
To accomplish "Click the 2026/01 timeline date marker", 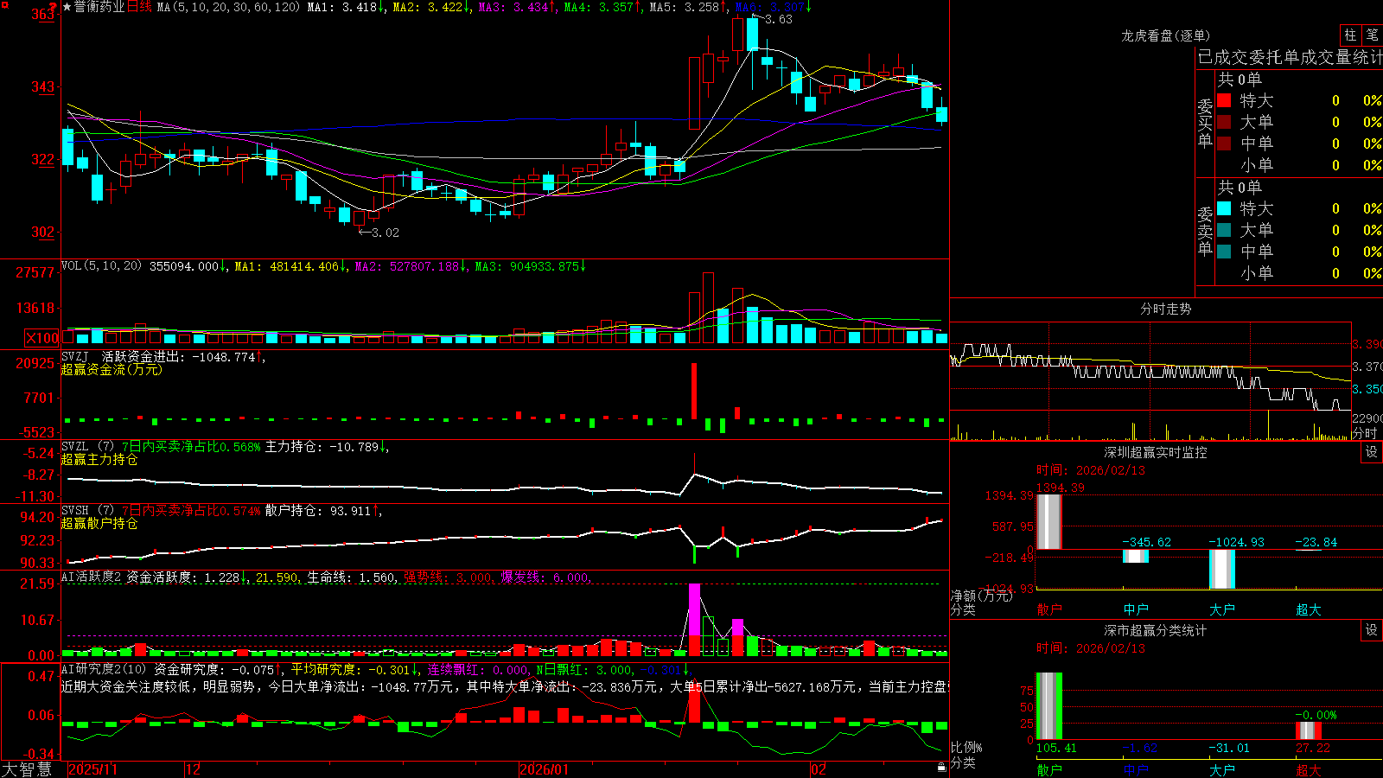I will point(545,769).
